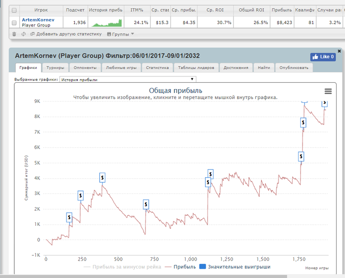Click the refresh statistics icon
The height and width of the screenshot is (278, 345).
tap(24, 34)
